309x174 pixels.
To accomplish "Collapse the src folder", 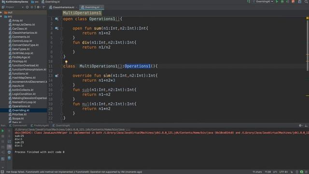I will pos(1,16).
